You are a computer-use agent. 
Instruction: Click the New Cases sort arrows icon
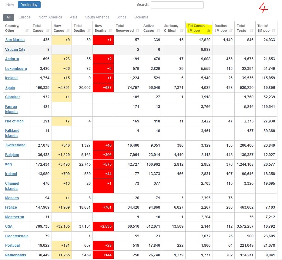pyautogui.click(x=69, y=31)
